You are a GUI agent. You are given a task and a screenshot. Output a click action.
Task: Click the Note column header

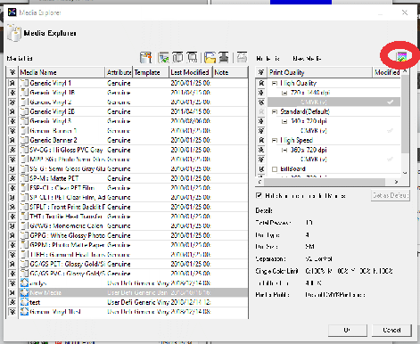tap(230, 72)
